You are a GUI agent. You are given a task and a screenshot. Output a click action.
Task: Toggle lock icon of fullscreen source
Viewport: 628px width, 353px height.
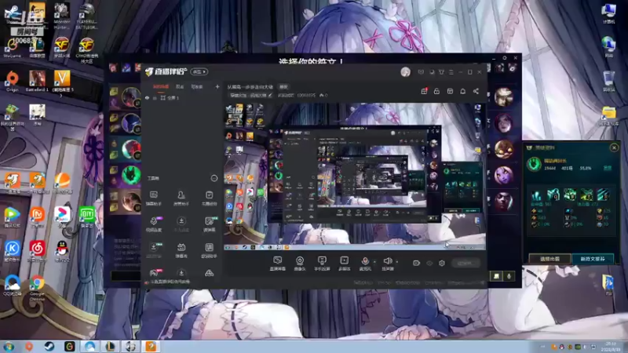tap(155, 97)
